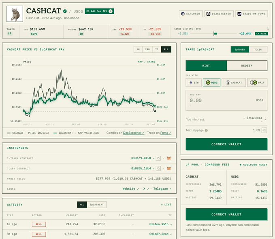This screenshot has height=239, width=275.
Task: Open the DexScreener button in header
Action: click(219, 14)
